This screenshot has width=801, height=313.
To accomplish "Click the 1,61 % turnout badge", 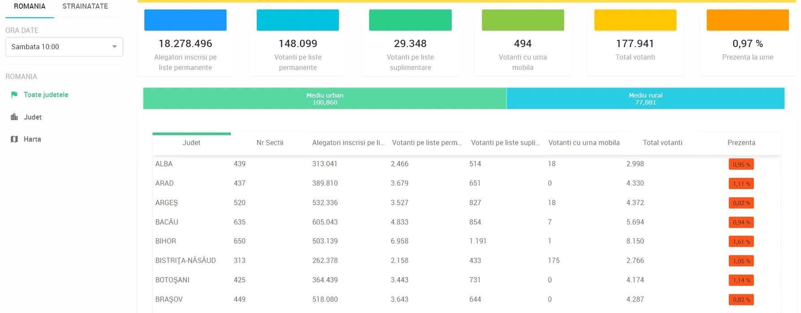I will pyautogui.click(x=741, y=241).
